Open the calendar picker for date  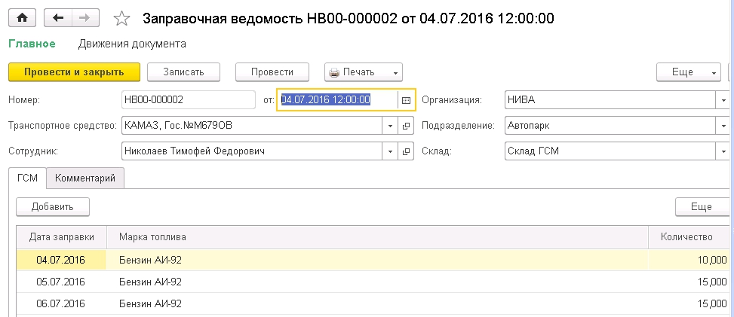[406, 100]
